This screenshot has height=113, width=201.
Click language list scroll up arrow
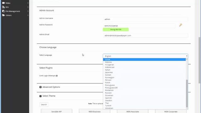click(187, 60)
